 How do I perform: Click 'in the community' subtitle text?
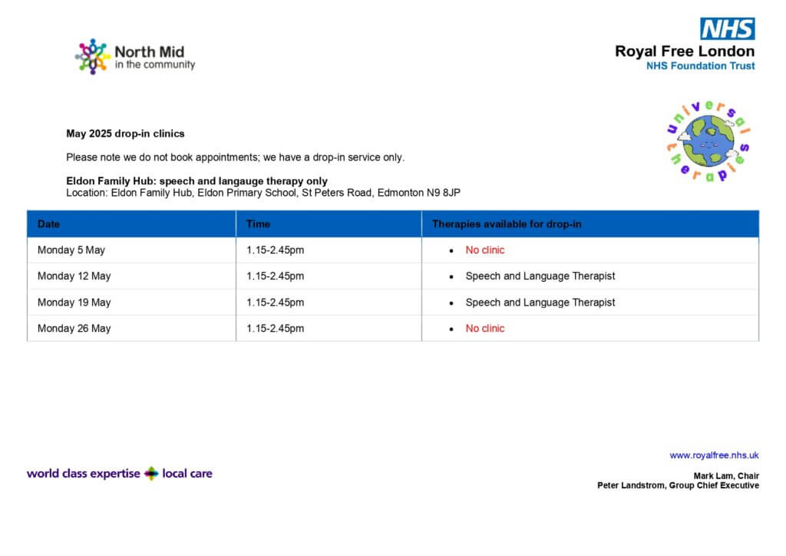155,65
